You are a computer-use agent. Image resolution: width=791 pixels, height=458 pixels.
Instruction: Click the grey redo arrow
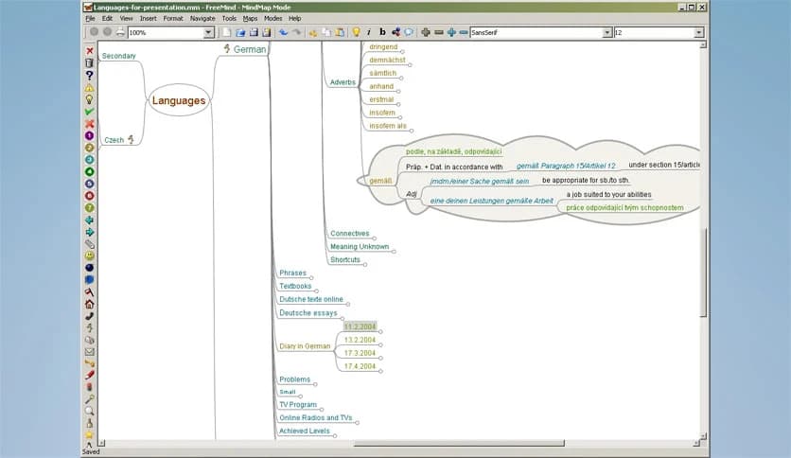click(297, 32)
